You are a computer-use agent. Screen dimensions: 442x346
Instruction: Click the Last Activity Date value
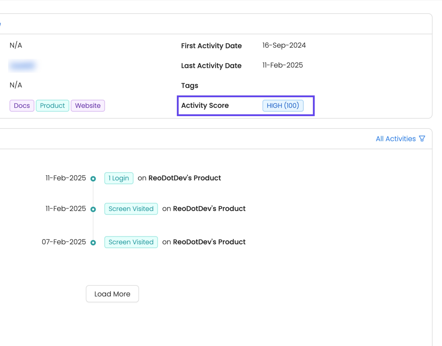(x=282, y=65)
